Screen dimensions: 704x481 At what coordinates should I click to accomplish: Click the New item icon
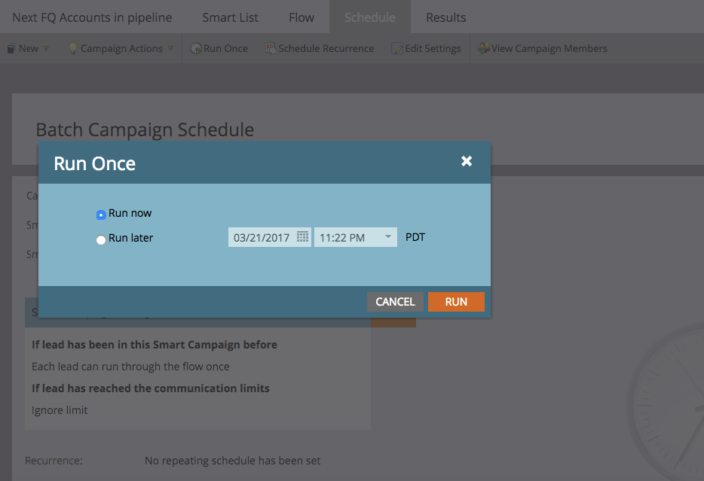[x=11, y=48]
